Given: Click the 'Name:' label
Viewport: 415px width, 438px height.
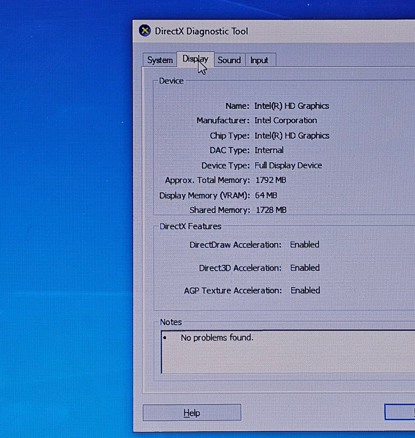Looking at the screenshot, I should (237, 106).
